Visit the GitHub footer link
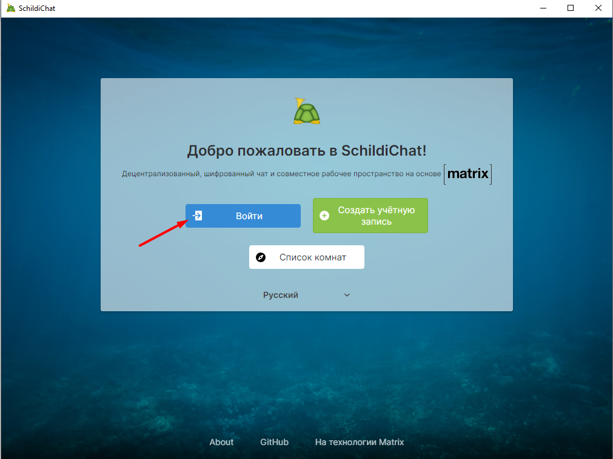The width and height of the screenshot is (613, 459). pyautogui.click(x=275, y=442)
